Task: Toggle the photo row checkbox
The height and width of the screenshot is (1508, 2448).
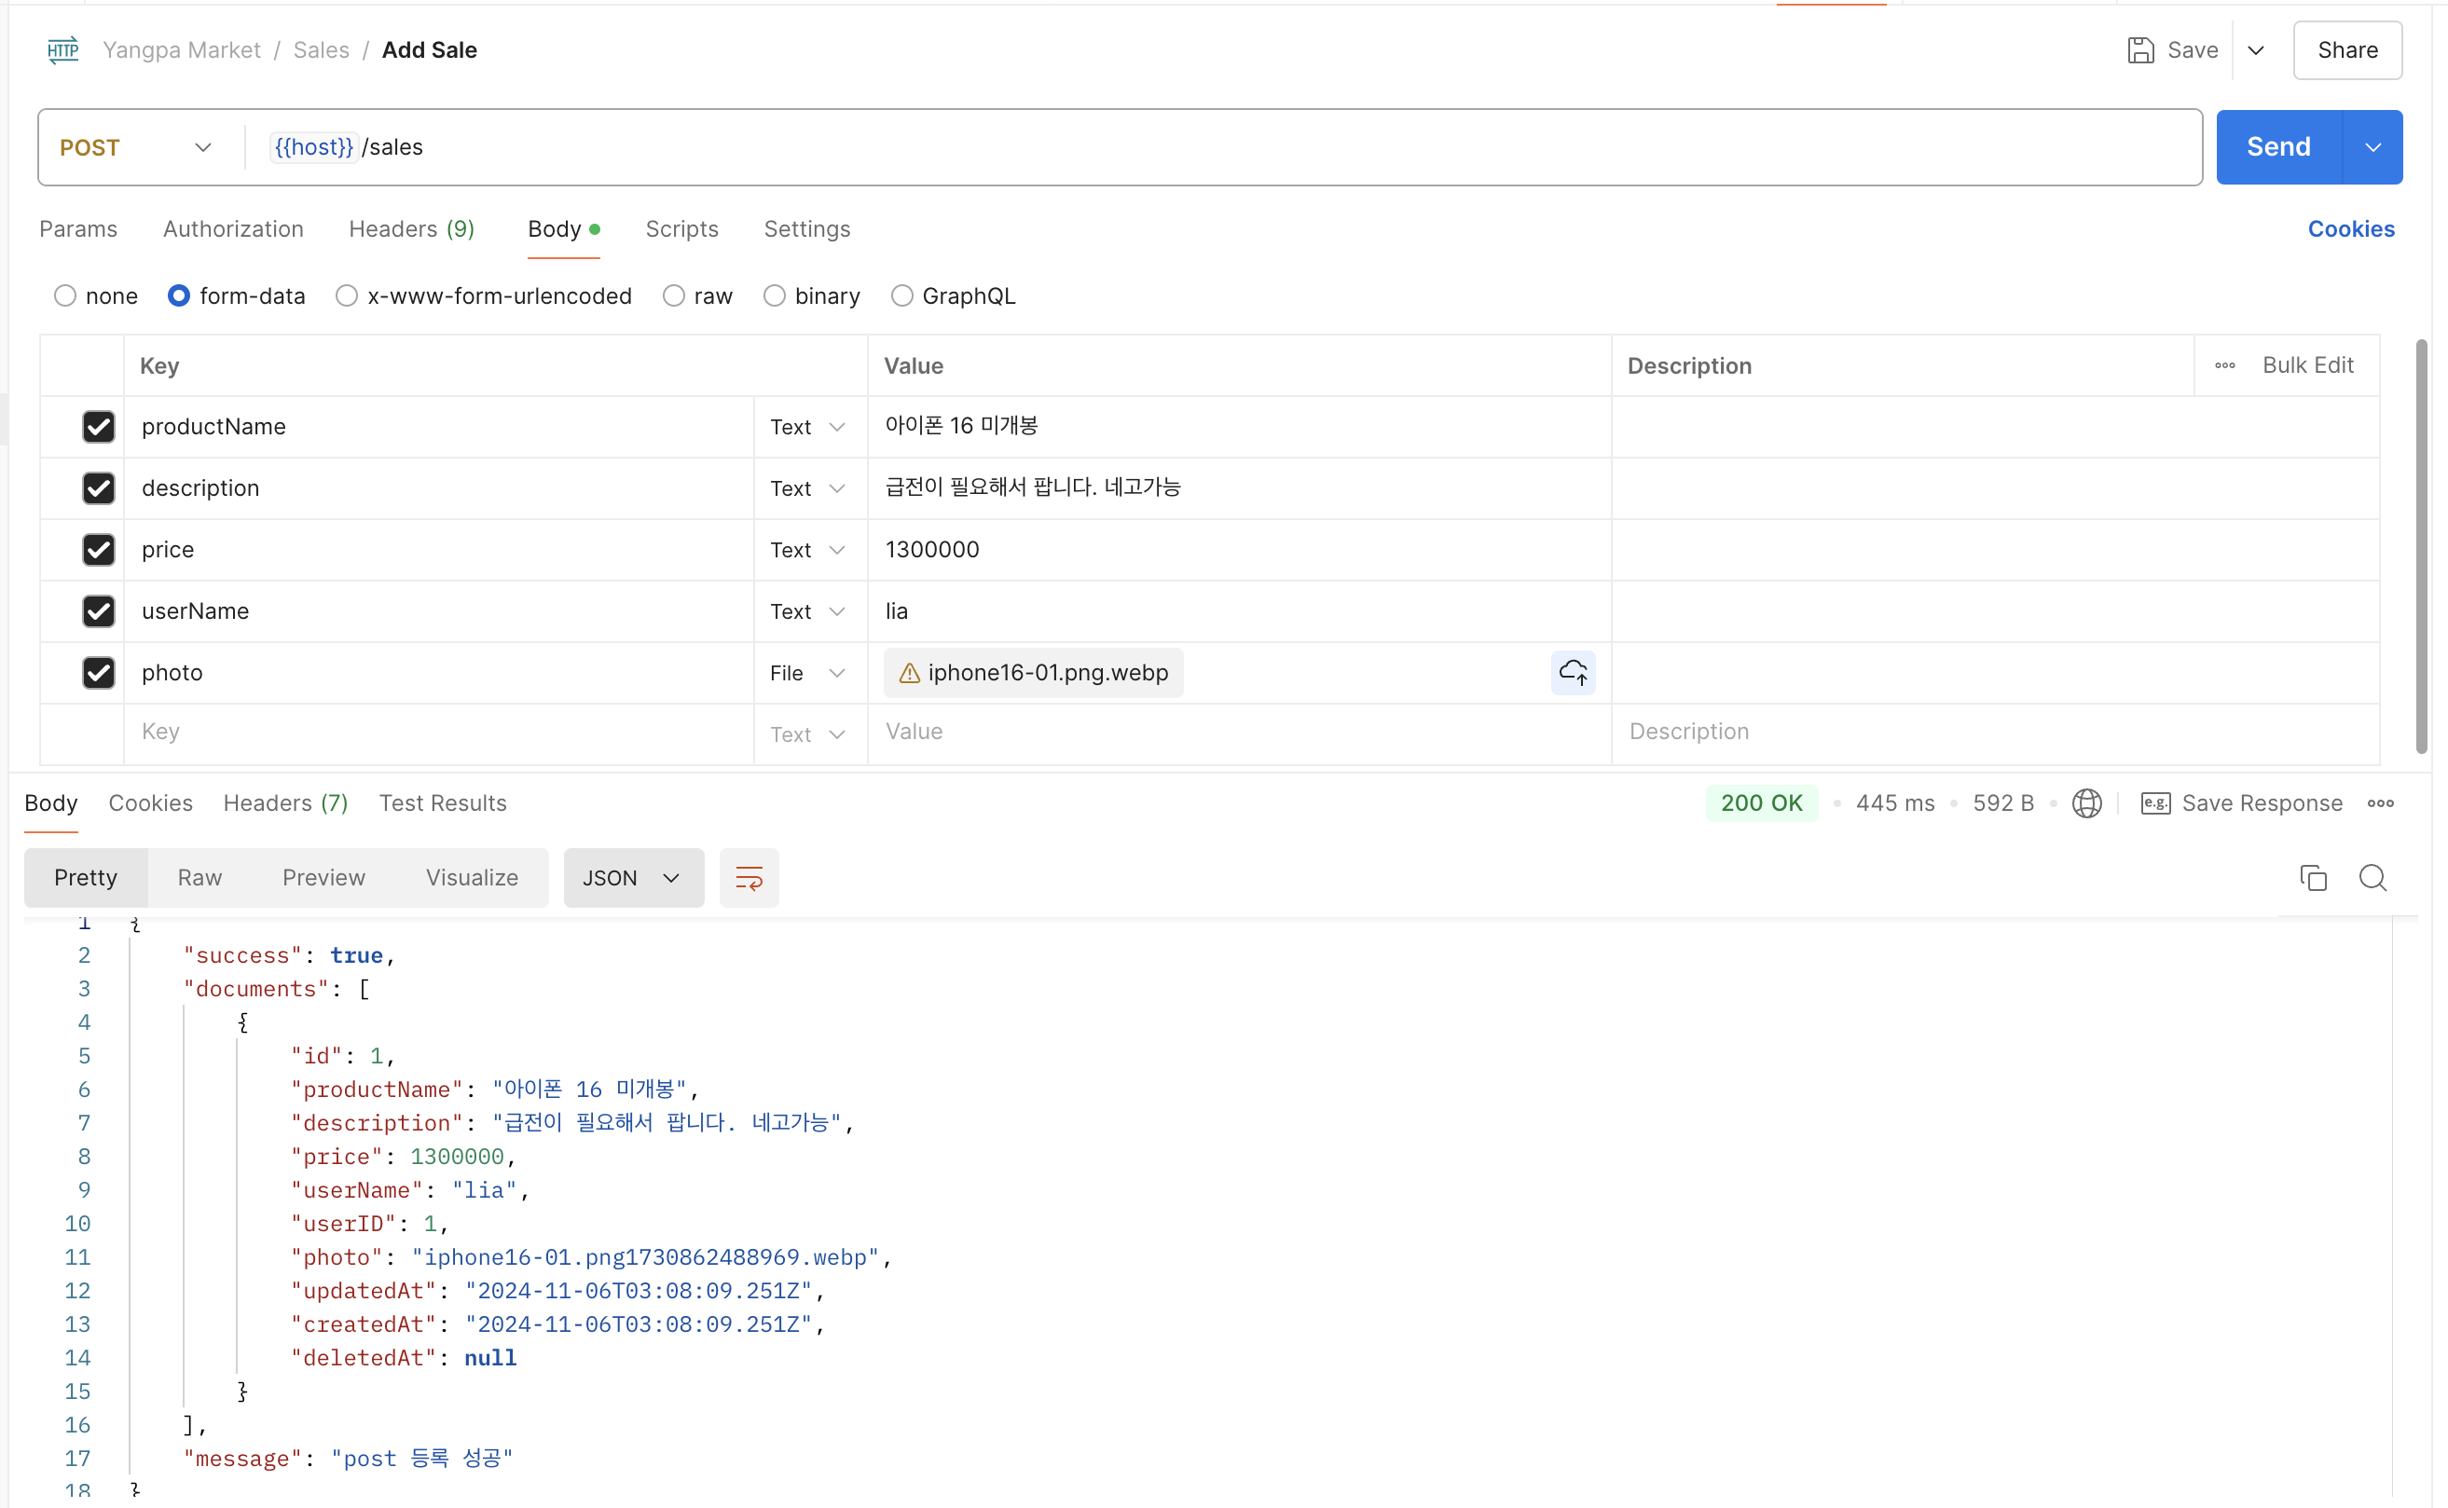Action: [98, 672]
